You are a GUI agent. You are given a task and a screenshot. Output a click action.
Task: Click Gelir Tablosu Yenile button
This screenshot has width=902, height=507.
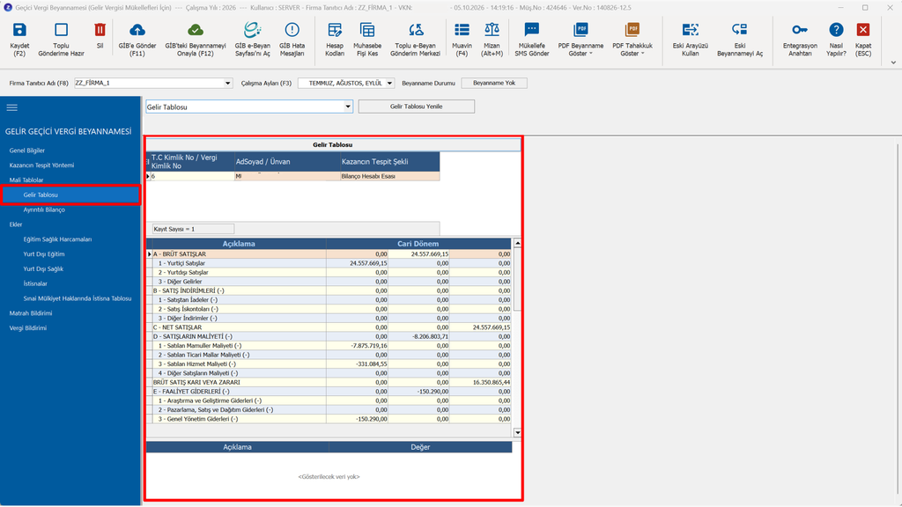point(417,107)
